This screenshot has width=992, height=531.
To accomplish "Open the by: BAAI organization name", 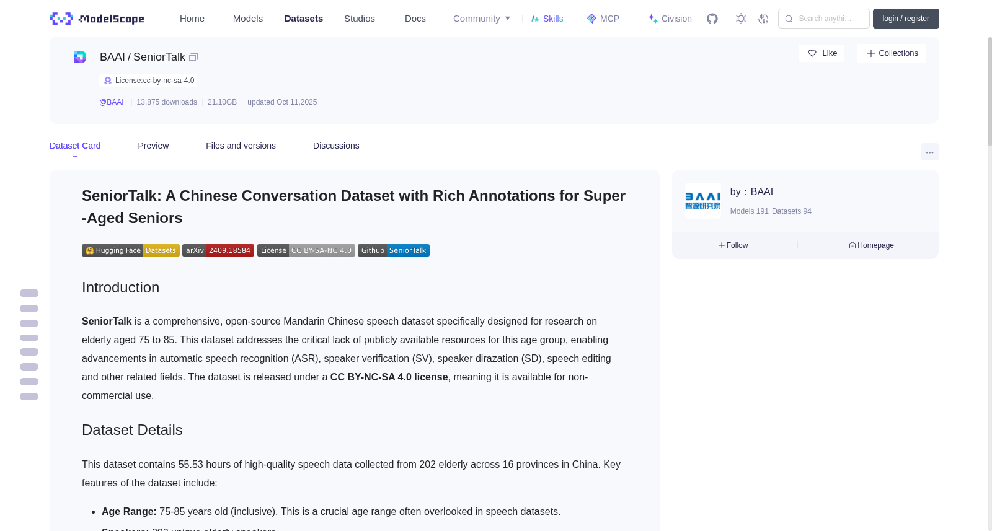I will coord(751,192).
